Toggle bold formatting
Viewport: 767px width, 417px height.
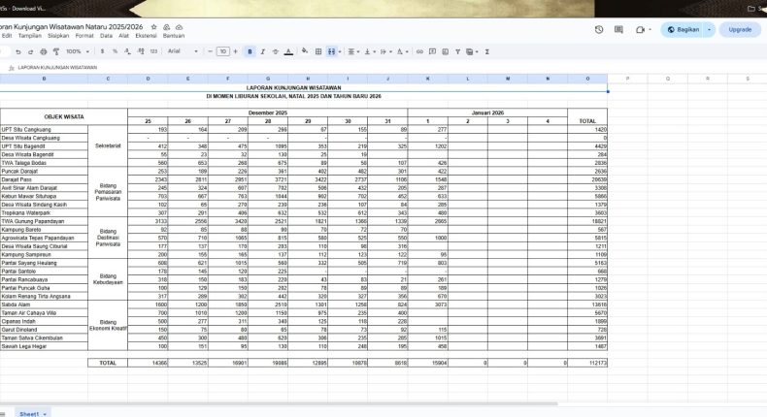(x=250, y=51)
